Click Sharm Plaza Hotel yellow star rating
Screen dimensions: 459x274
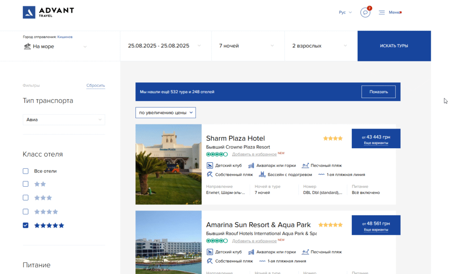pos(333,138)
